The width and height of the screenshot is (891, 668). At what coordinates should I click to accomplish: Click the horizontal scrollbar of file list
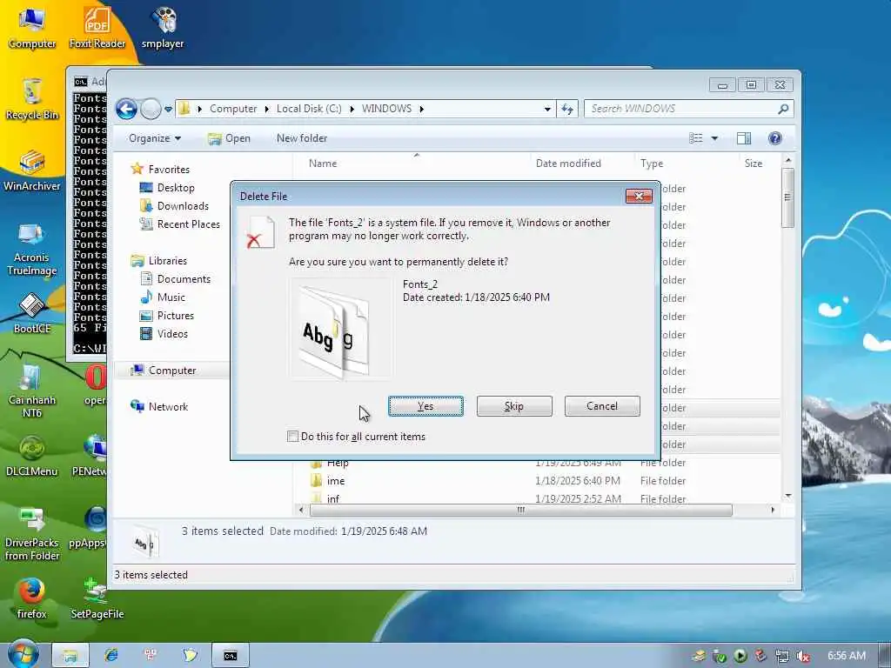(520, 510)
